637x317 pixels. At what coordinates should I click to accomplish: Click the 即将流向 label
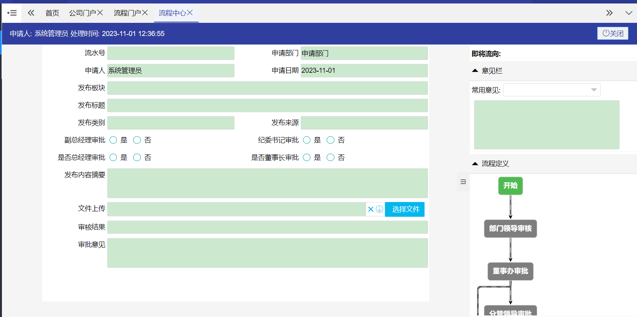[486, 54]
